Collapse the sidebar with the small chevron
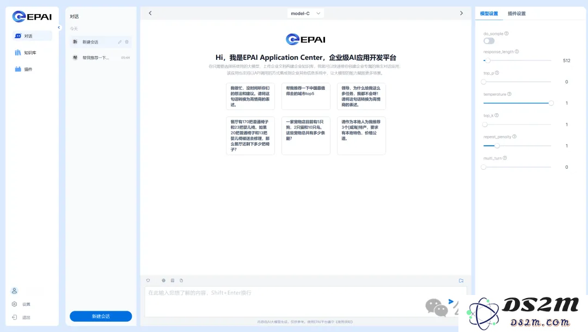This screenshot has width=588, height=332. point(59,27)
